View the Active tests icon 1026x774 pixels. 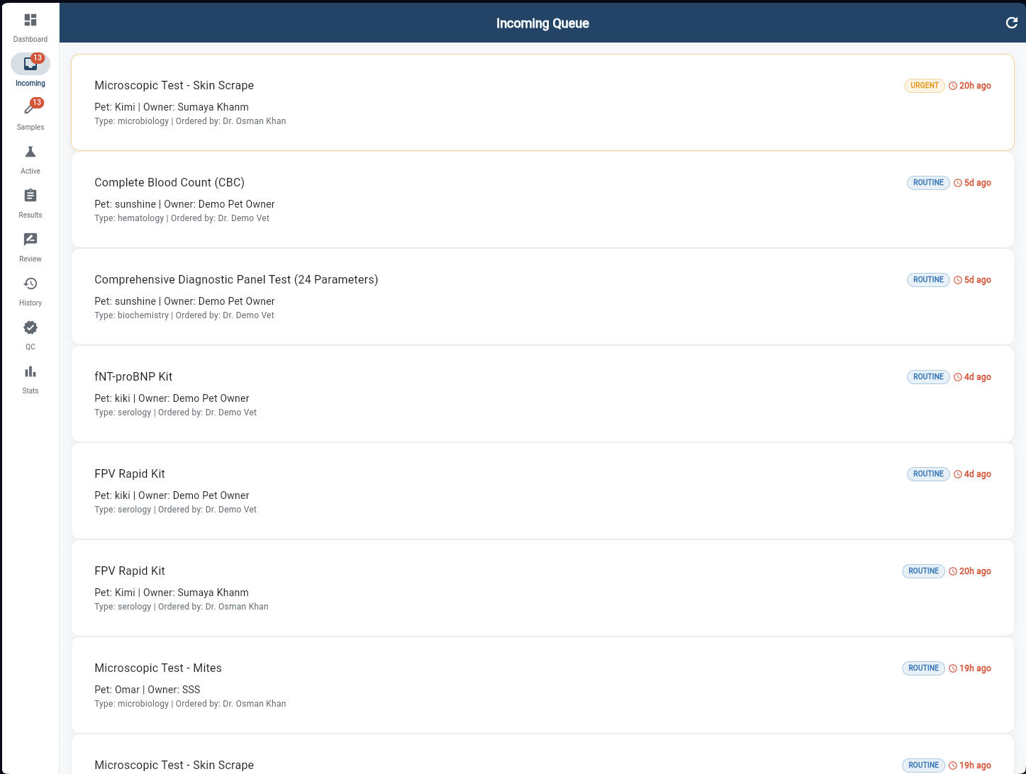pos(30,151)
